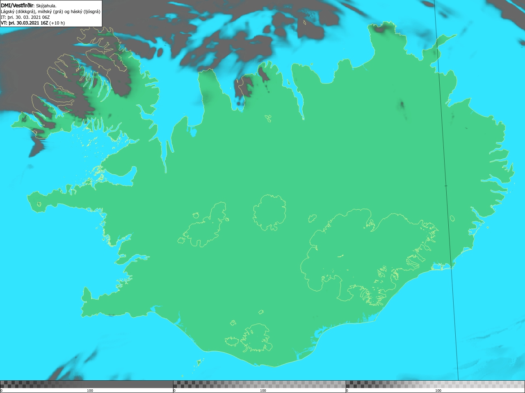Click the '100' label under the dark gray scale

pyautogui.click(x=90, y=391)
